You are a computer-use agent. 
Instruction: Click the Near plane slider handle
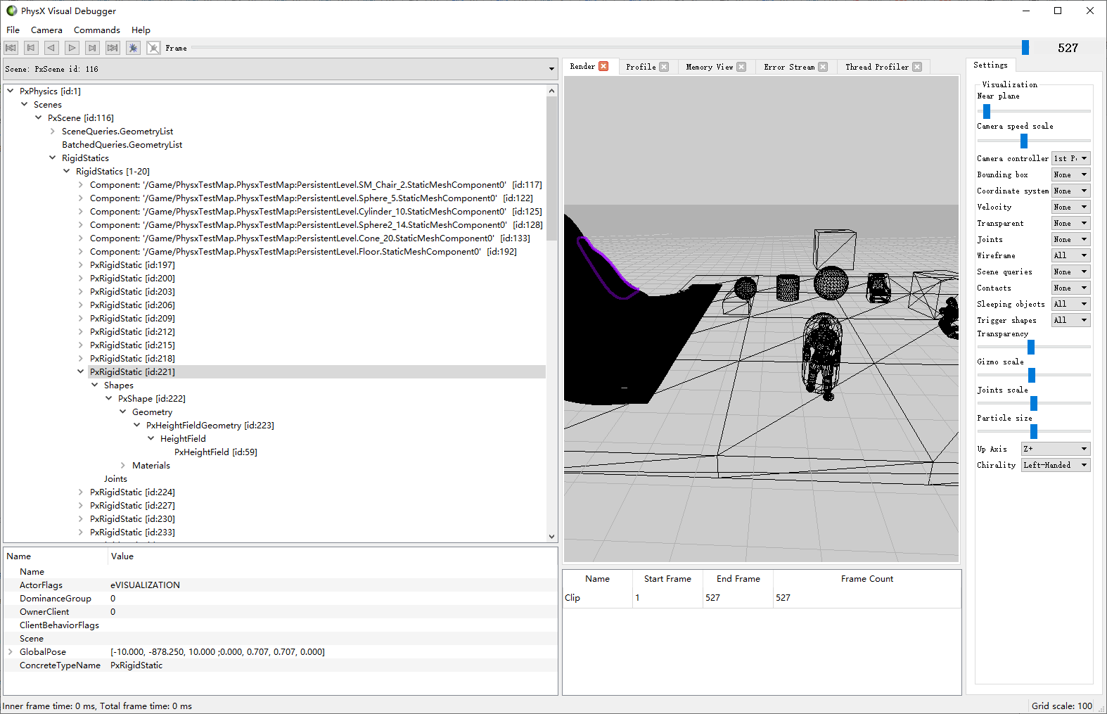(987, 111)
